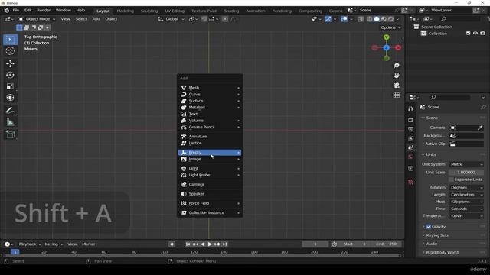Open the Render properties tab icon
This screenshot has height=275, width=490.
point(410,120)
